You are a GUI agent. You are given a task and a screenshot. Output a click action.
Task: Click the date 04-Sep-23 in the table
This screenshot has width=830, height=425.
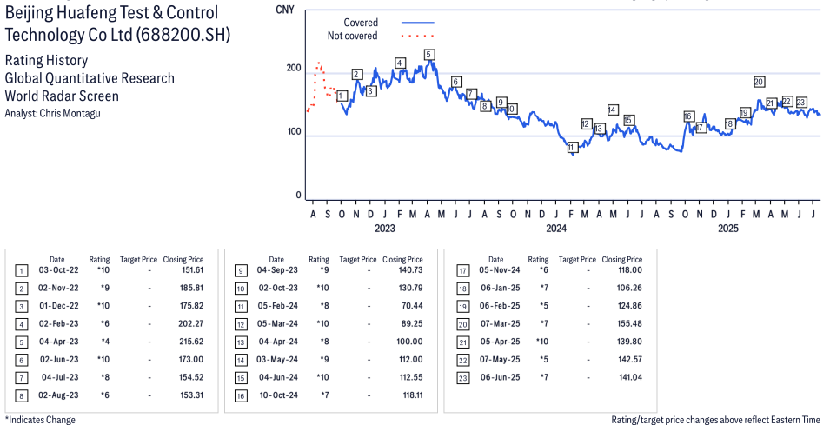277,270
